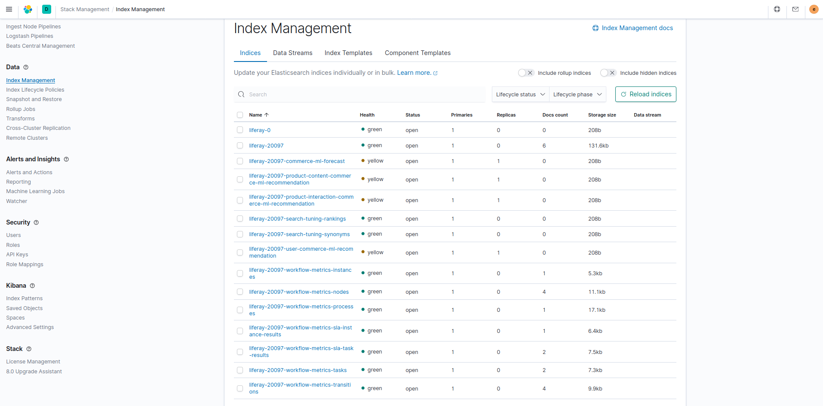Sort by the Health column header
Image resolution: width=823 pixels, height=406 pixels.
pyautogui.click(x=367, y=115)
